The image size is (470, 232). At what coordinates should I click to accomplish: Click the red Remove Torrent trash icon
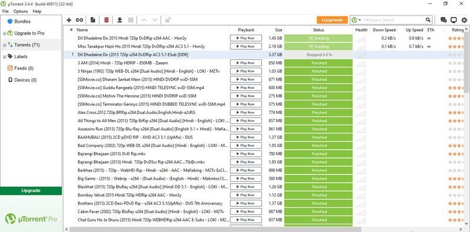click(x=106, y=20)
